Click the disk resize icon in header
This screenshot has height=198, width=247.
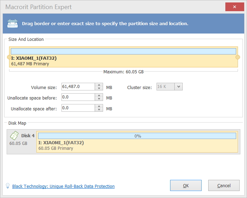13,23
